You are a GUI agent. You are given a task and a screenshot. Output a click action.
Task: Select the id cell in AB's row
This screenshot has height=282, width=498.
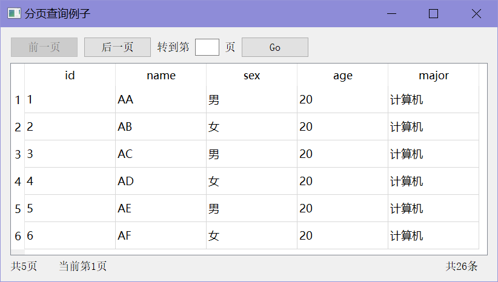70,127
